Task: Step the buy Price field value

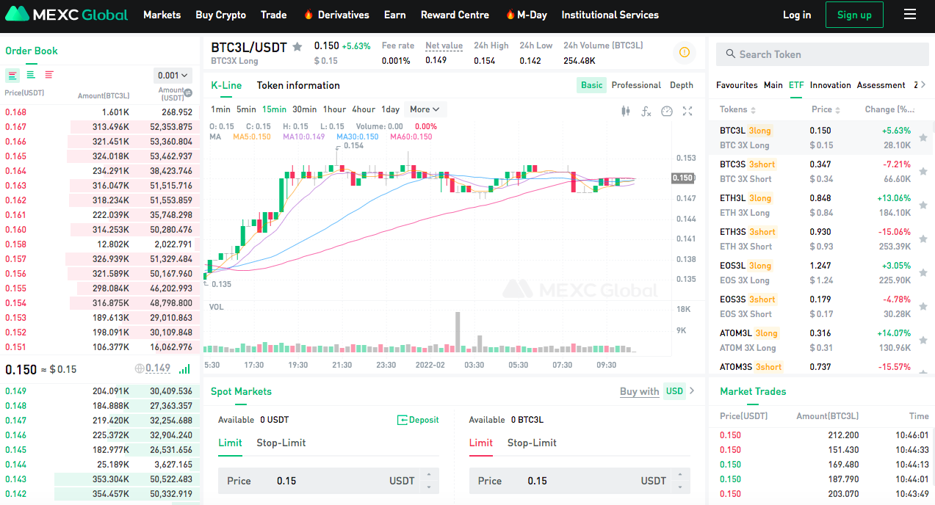Action: tap(429, 482)
